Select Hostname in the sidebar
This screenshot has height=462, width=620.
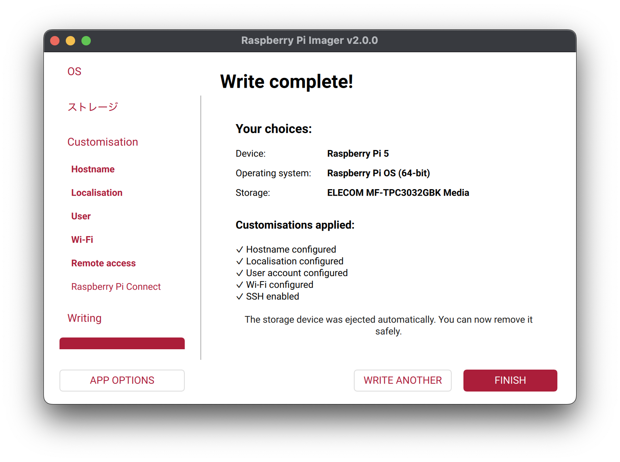click(x=93, y=169)
